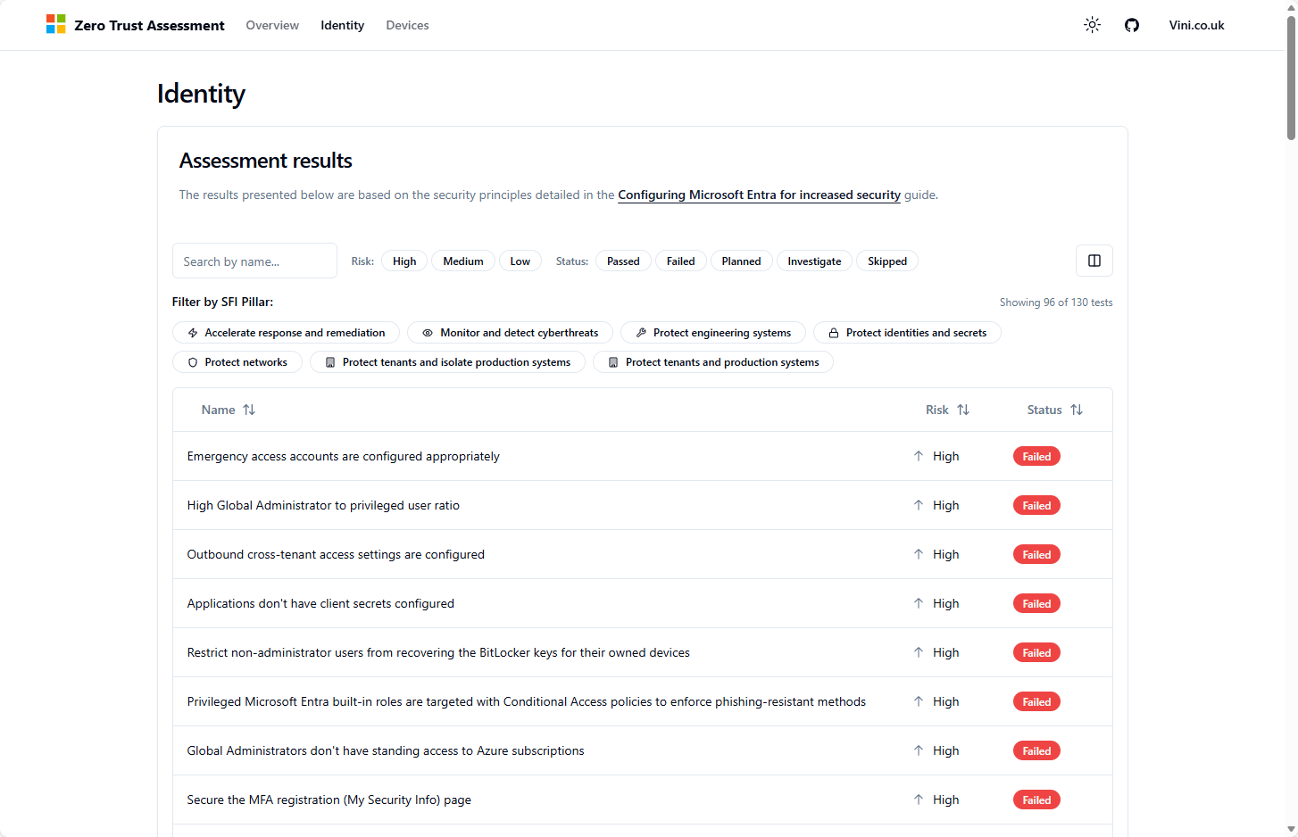The width and height of the screenshot is (1298, 837).
Task: Open the GitHub repository icon
Action: (x=1132, y=25)
